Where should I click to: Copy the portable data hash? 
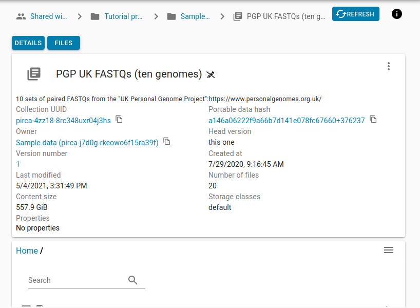coord(373,120)
